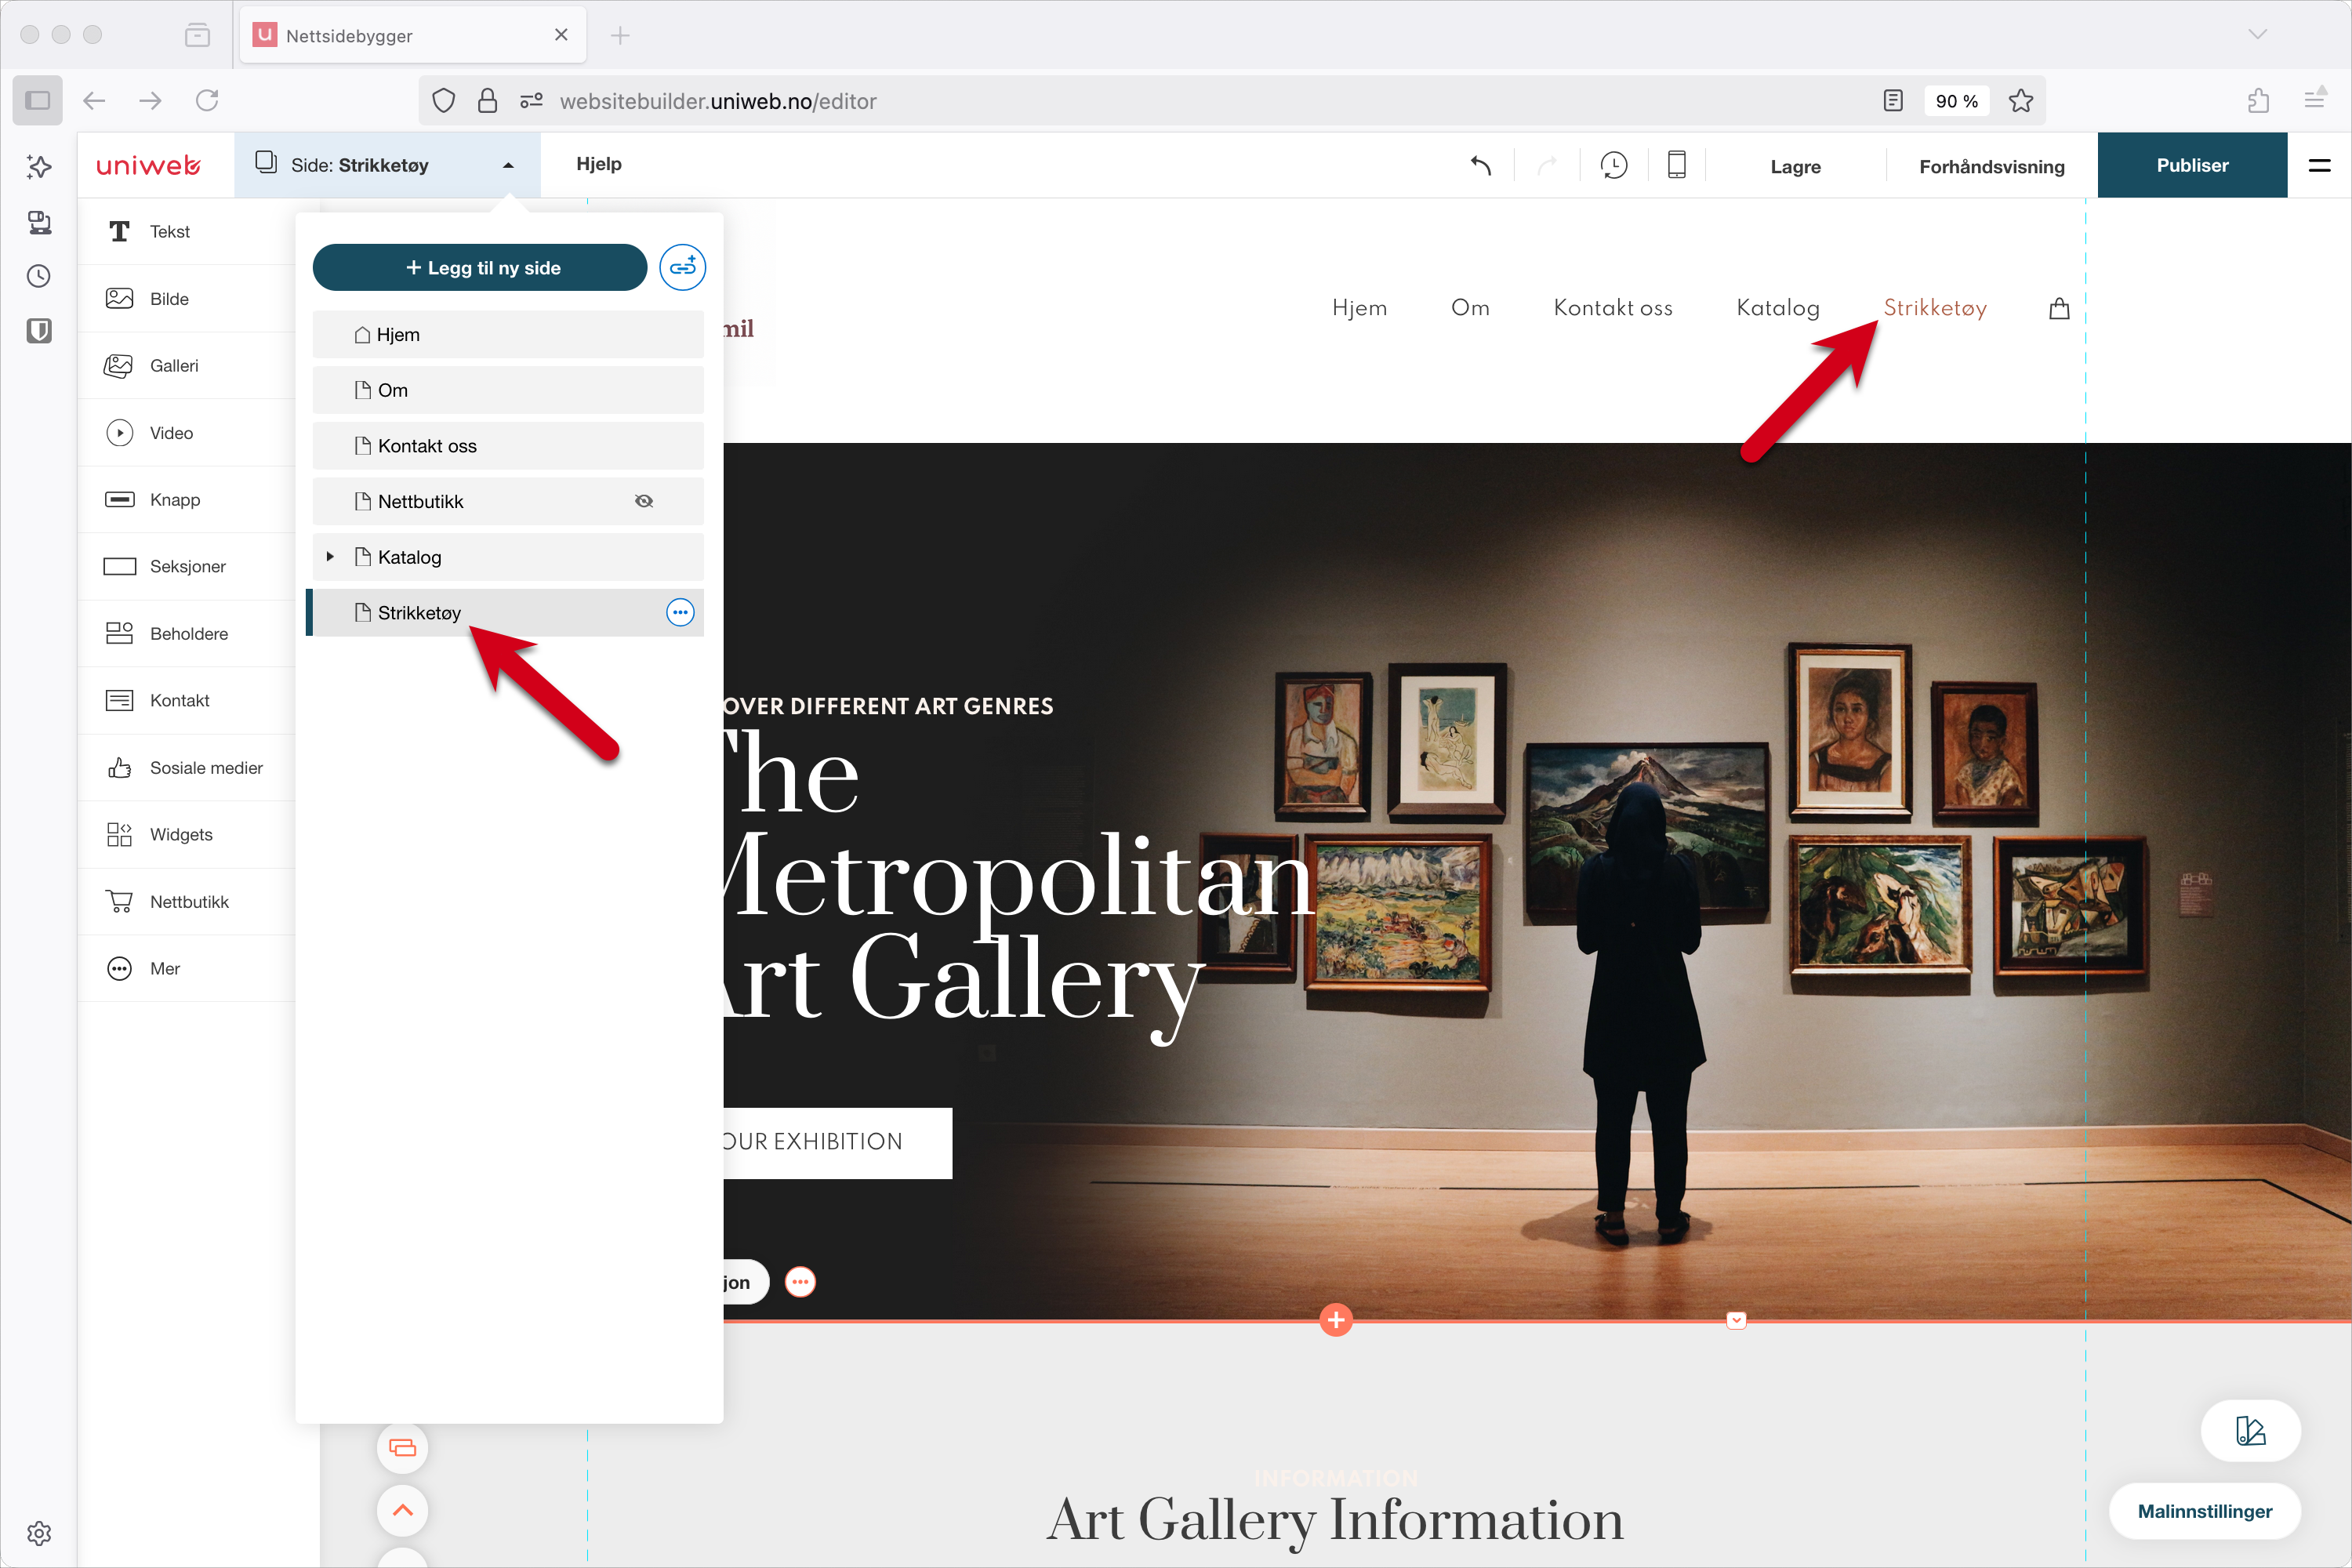
Task: Open a new browser tab with plus
Action: coord(620,35)
